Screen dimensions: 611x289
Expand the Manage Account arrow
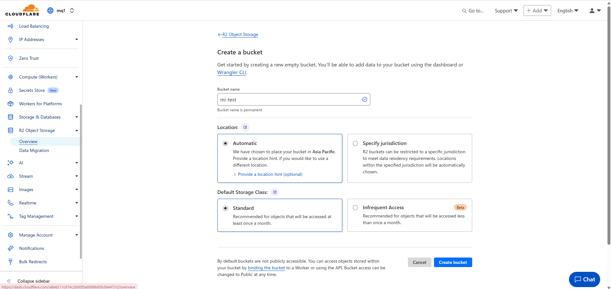tap(77, 235)
